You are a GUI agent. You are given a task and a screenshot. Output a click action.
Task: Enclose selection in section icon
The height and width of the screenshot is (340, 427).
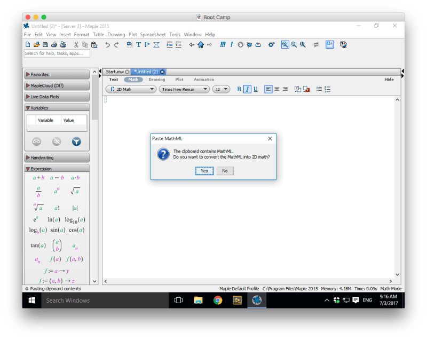click(156, 45)
